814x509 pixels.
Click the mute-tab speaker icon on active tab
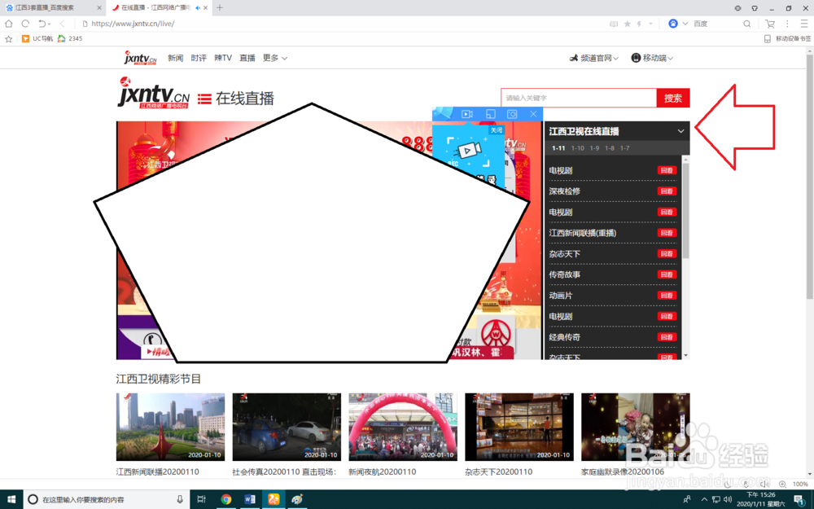(x=198, y=8)
